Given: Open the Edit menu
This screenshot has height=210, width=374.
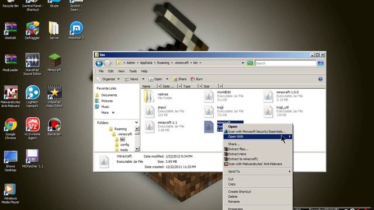Looking at the screenshot, I should point(110,71).
